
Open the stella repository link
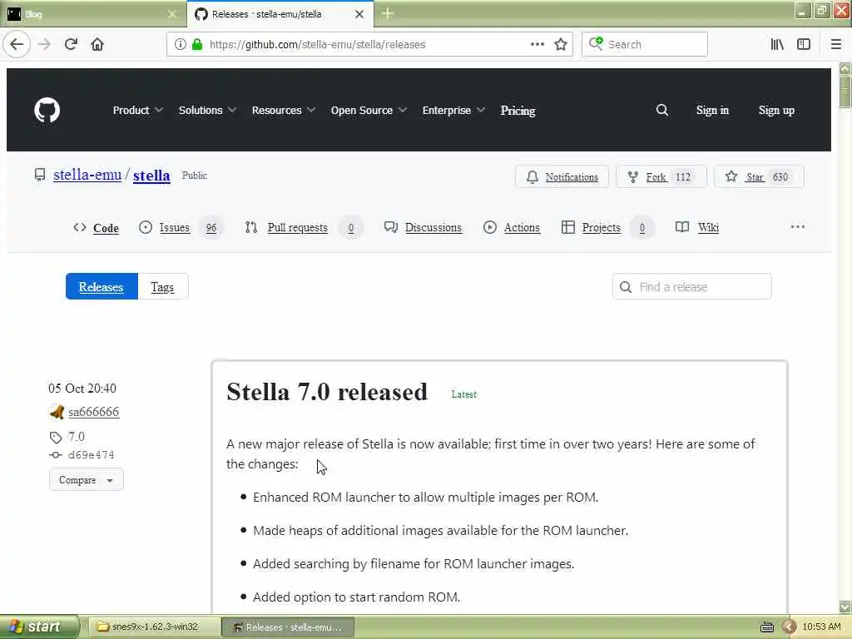[x=151, y=175]
